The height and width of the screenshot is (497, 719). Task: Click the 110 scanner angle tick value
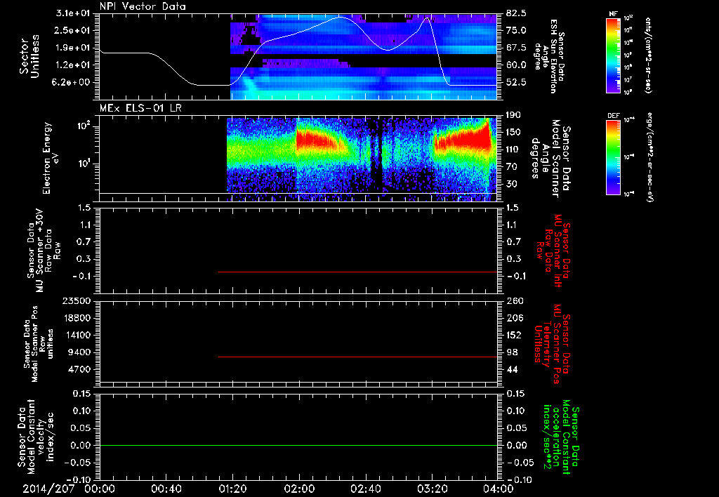tap(513, 150)
